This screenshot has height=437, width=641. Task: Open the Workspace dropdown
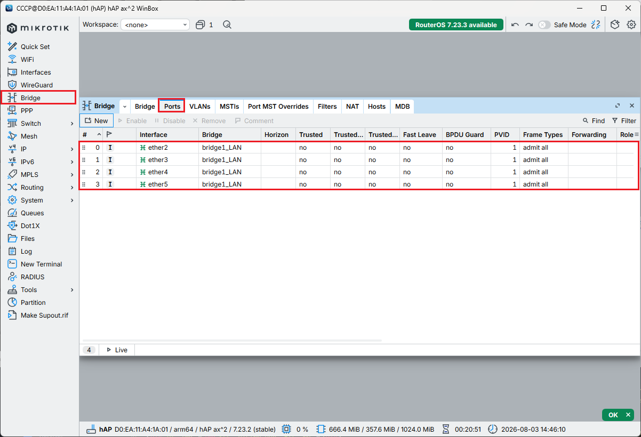pos(155,25)
